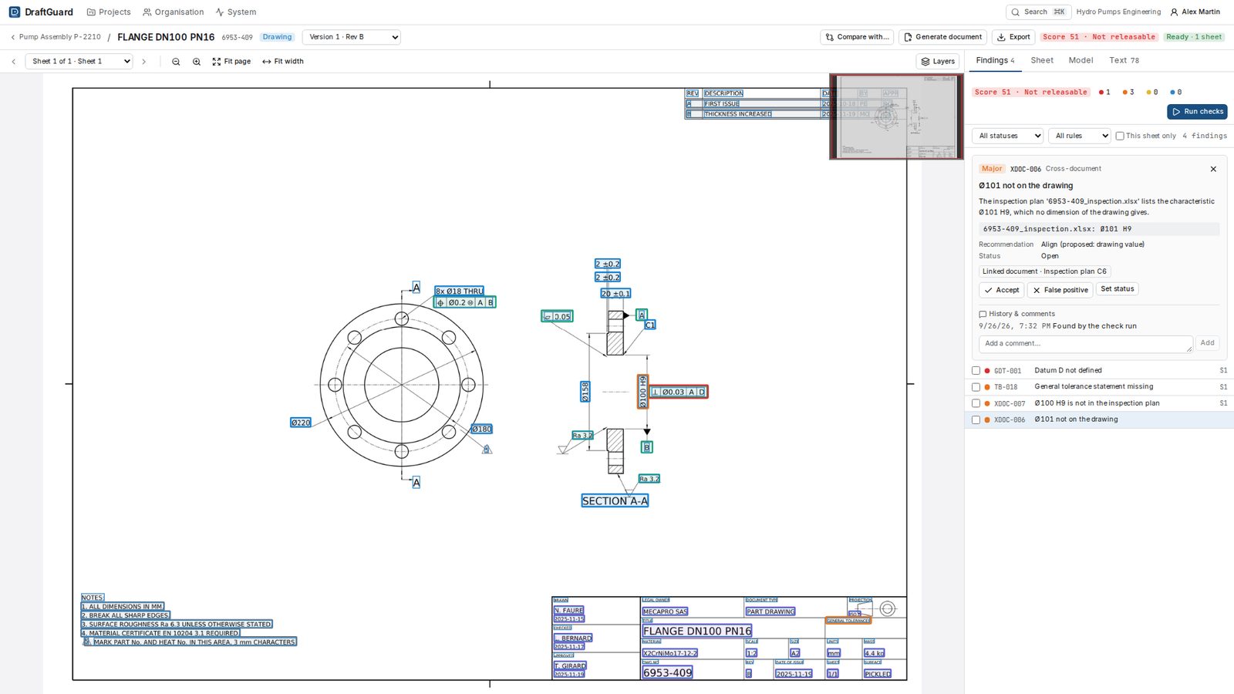This screenshot has width=1234, height=694.
Task: Zoom out the drawing view
Action: pyautogui.click(x=176, y=62)
